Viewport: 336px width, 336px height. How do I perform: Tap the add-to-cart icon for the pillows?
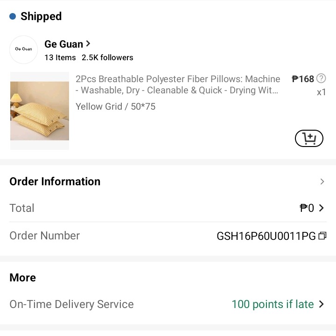[x=309, y=139]
